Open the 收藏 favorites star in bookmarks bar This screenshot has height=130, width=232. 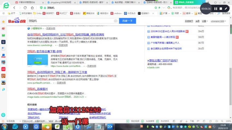coord(11,13)
